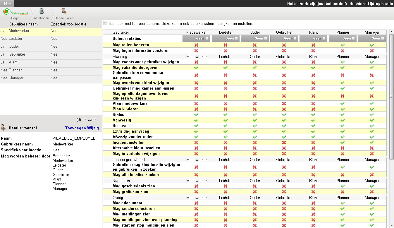The height and width of the screenshot is (228, 394).
Task: Open the Help menu item
Action: (x=291, y=4)
